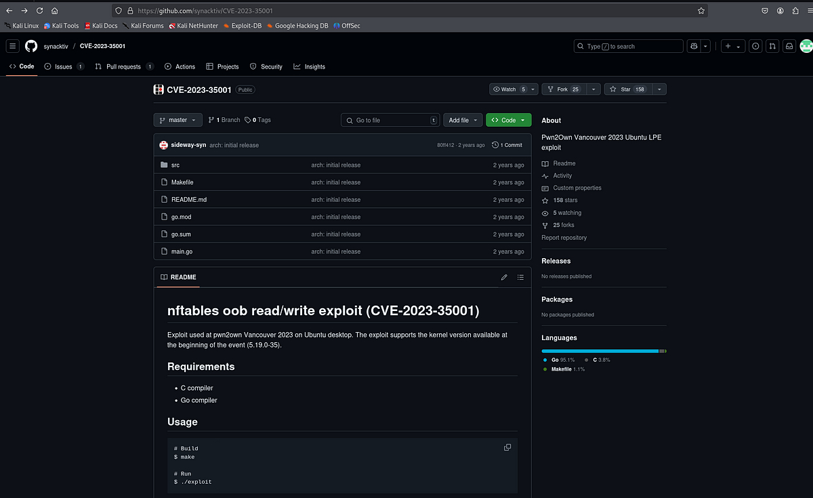The image size is (813, 498).
Task: Go back to the previous browser page
Action: (9, 11)
